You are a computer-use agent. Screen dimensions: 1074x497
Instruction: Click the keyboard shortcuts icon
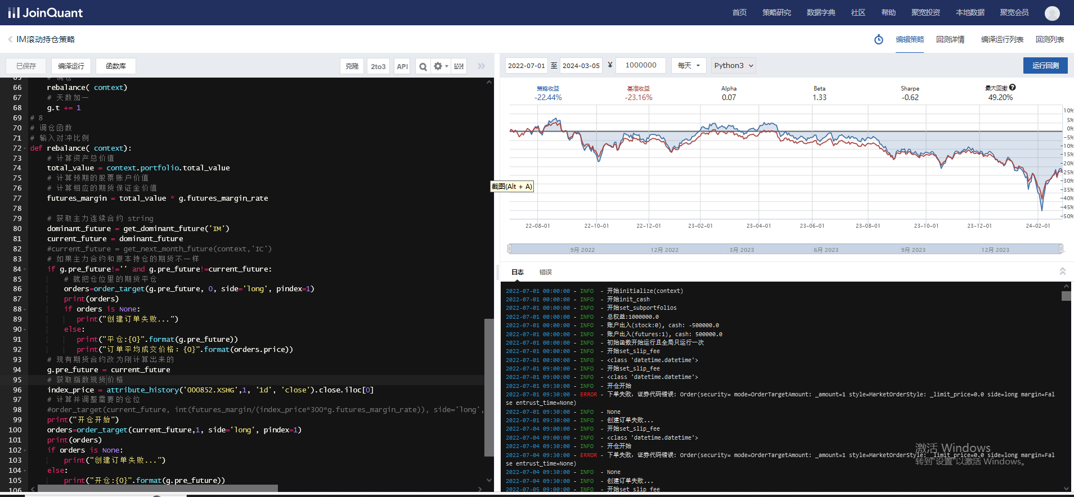click(459, 66)
